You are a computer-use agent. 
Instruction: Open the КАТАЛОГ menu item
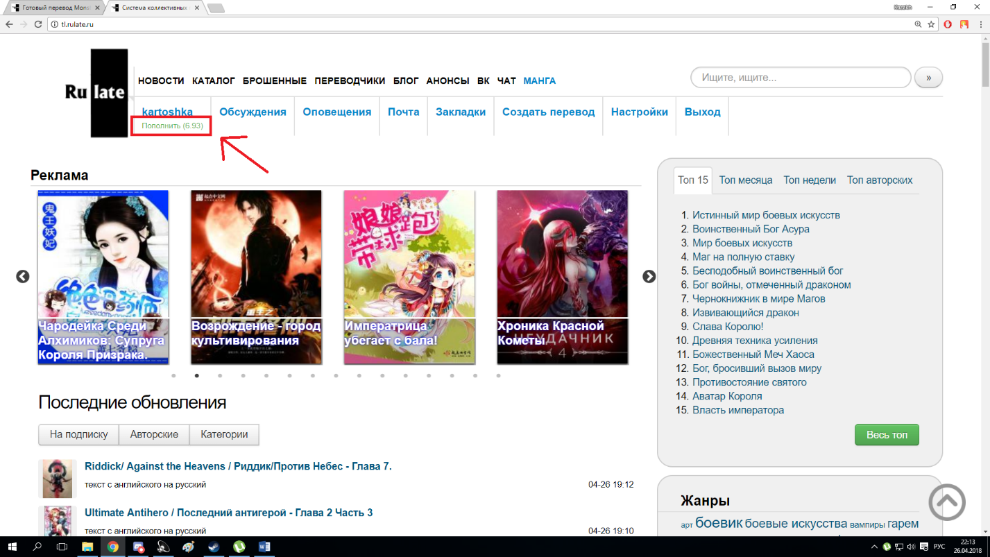pos(214,81)
